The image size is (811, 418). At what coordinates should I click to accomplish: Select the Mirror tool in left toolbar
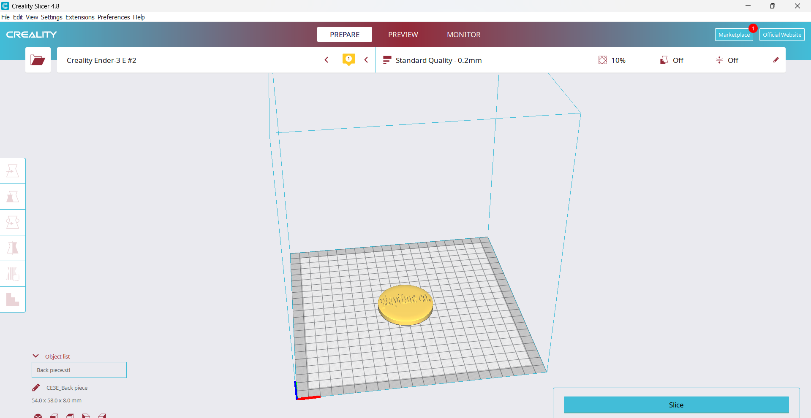13,248
